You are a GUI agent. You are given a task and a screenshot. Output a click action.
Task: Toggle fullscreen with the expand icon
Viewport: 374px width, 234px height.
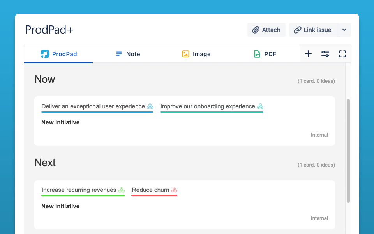[x=342, y=54]
